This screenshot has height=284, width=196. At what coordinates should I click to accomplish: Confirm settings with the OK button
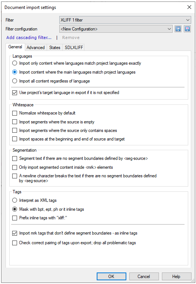112,277
